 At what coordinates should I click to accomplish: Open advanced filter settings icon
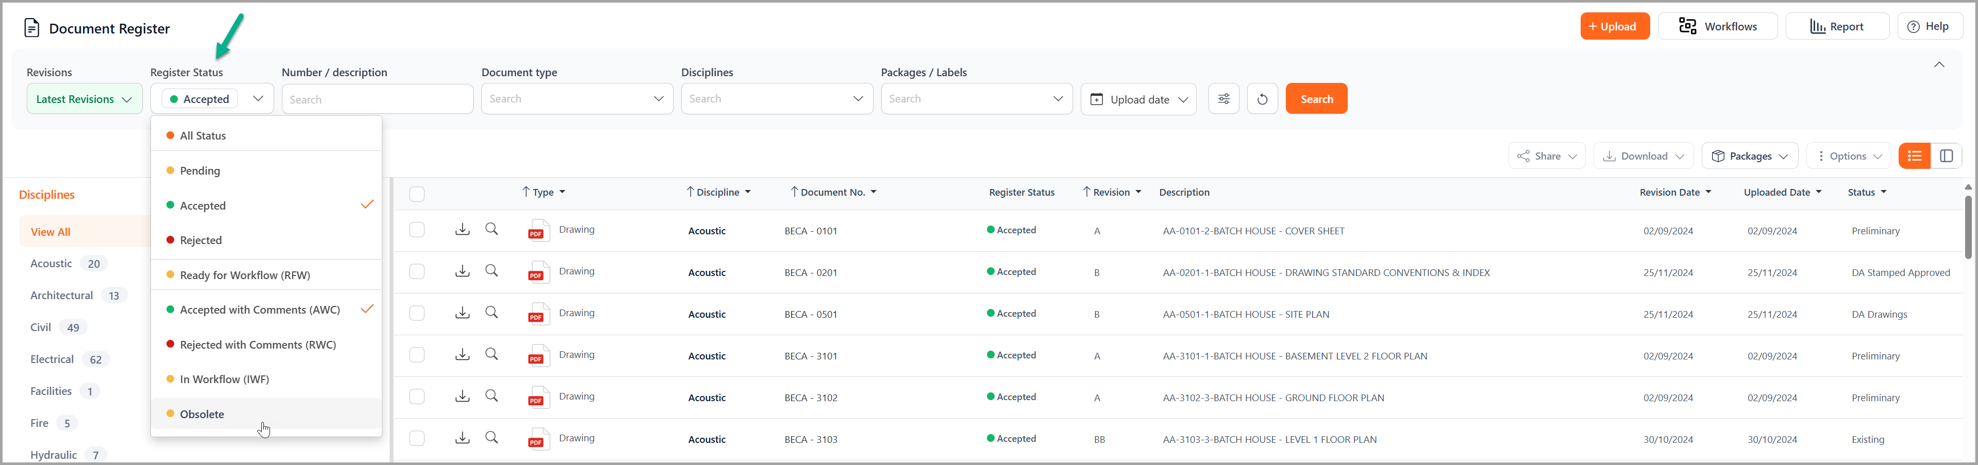(1224, 99)
